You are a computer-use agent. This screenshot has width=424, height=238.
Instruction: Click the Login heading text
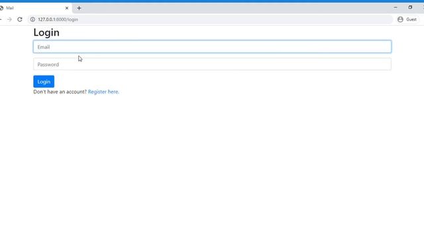pos(46,32)
